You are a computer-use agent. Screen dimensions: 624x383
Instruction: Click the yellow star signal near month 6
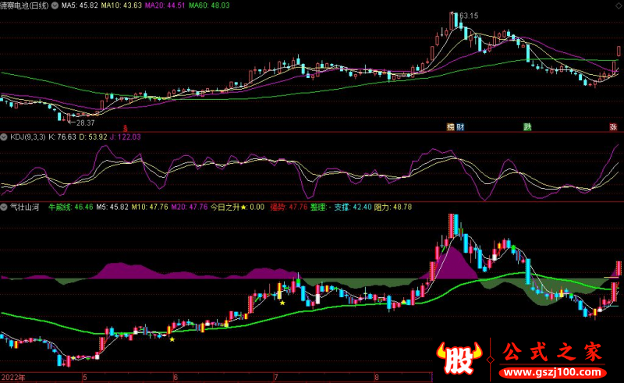pyautogui.click(x=172, y=339)
